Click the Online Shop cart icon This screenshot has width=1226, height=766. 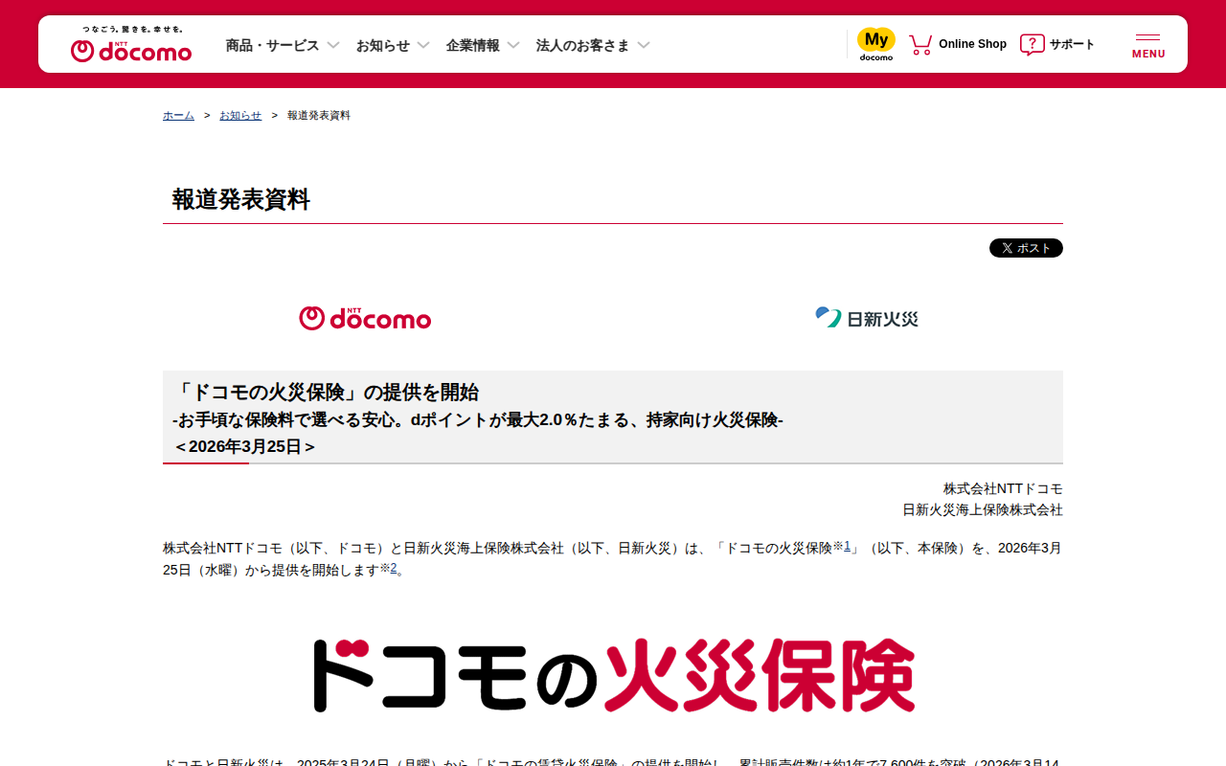coord(920,44)
